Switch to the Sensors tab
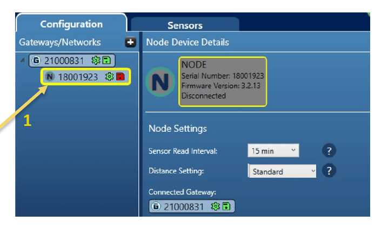Image resolution: width=388 pixels, height=228 pixels. [185, 25]
